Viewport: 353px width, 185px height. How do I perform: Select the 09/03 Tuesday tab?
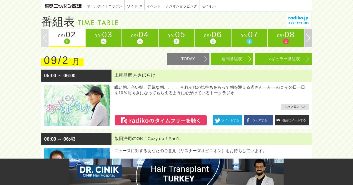(x=104, y=38)
